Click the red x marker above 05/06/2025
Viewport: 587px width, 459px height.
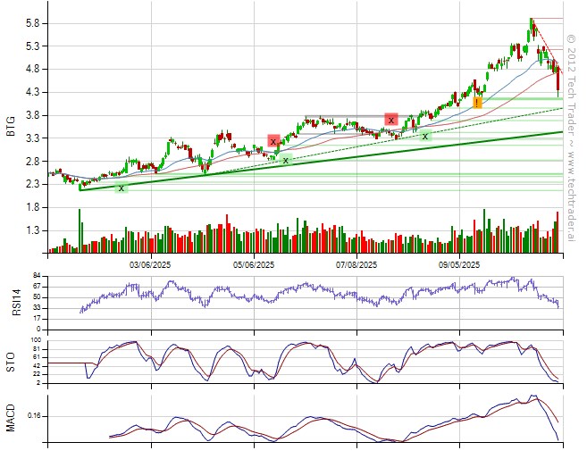273,141
